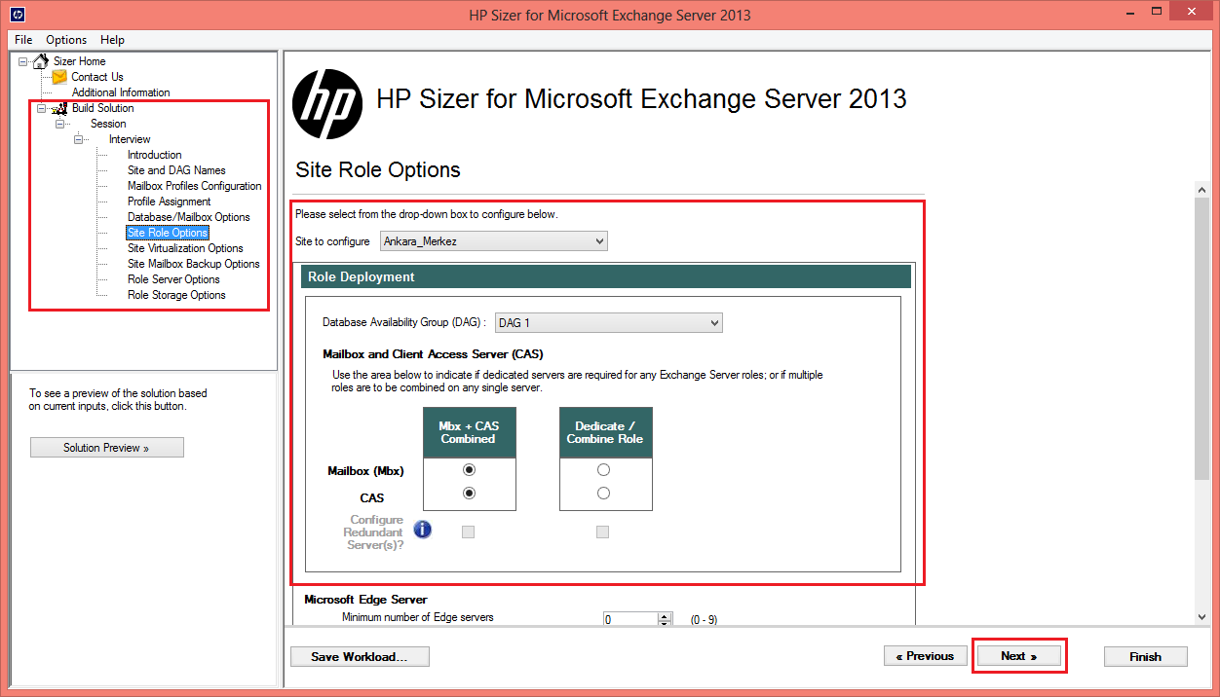Select Mailbox radio under Mbx + CAS Combined
The image size is (1220, 697).
tap(469, 470)
